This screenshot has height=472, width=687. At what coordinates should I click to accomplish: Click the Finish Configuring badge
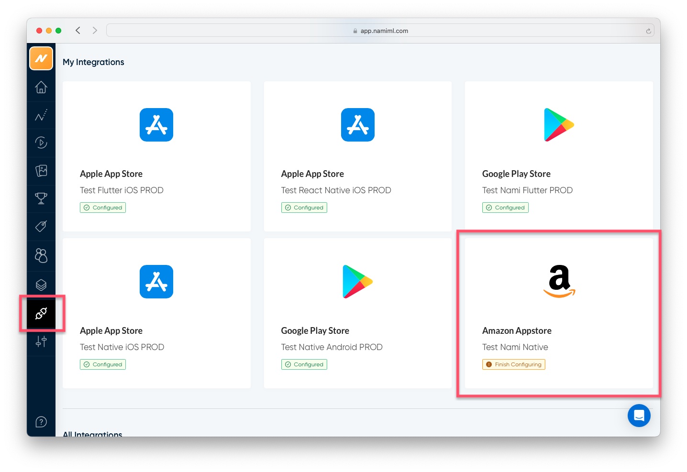click(x=514, y=364)
